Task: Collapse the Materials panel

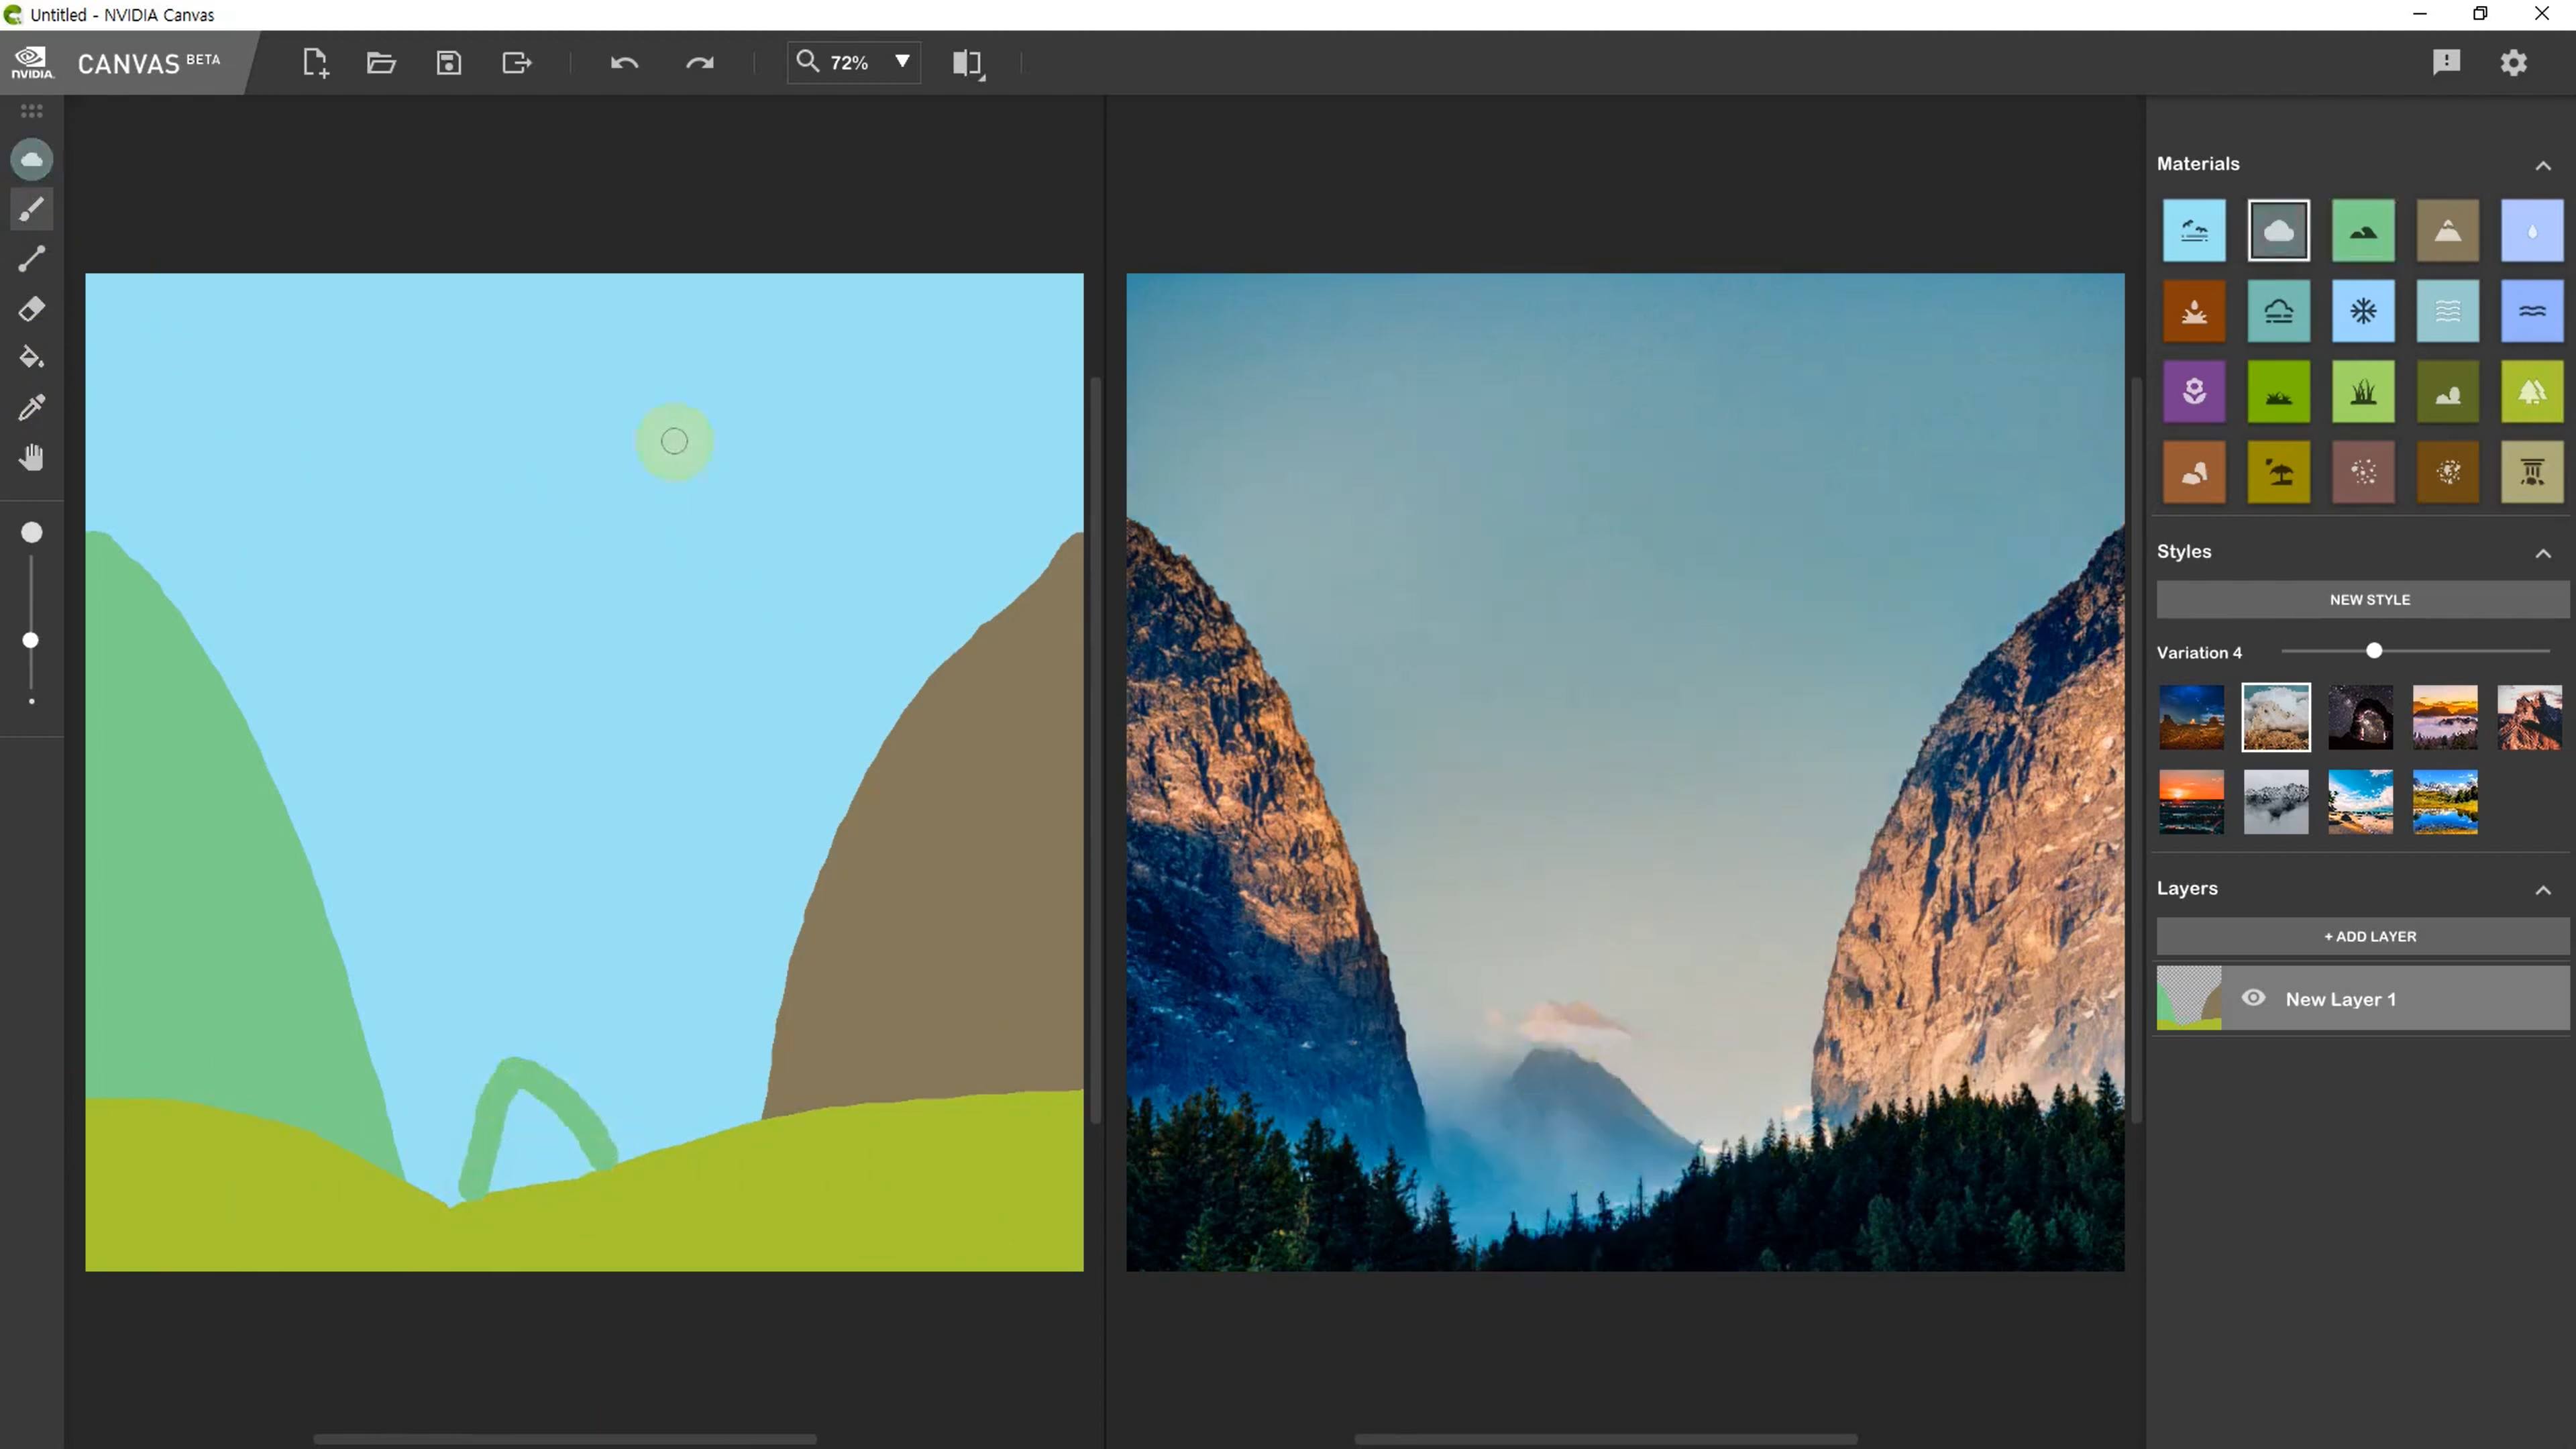Action: 2542,165
